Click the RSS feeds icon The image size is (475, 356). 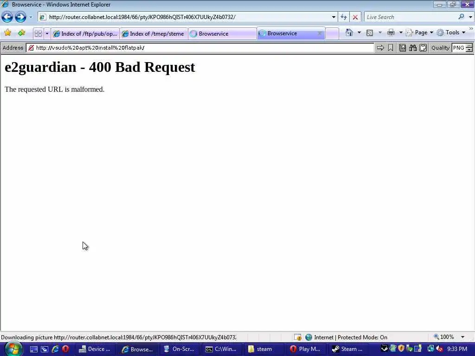click(x=370, y=33)
